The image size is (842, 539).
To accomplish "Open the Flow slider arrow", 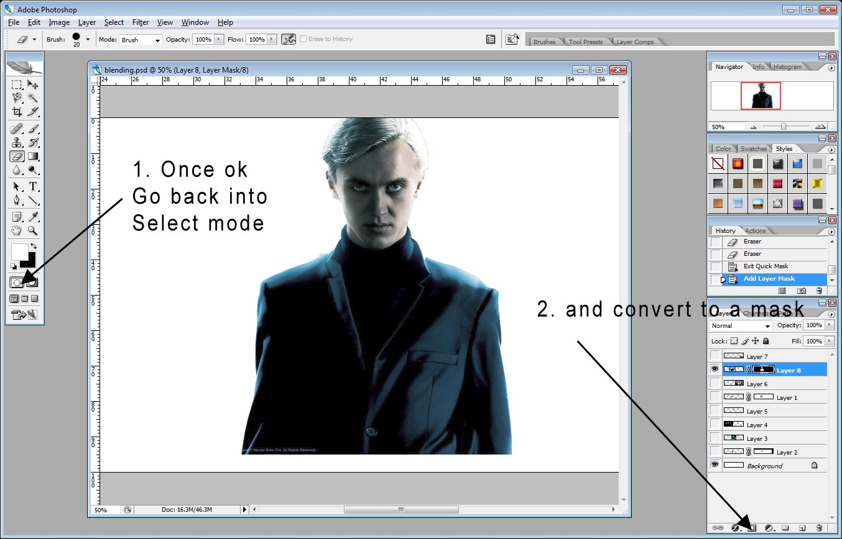I will (x=271, y=39).
